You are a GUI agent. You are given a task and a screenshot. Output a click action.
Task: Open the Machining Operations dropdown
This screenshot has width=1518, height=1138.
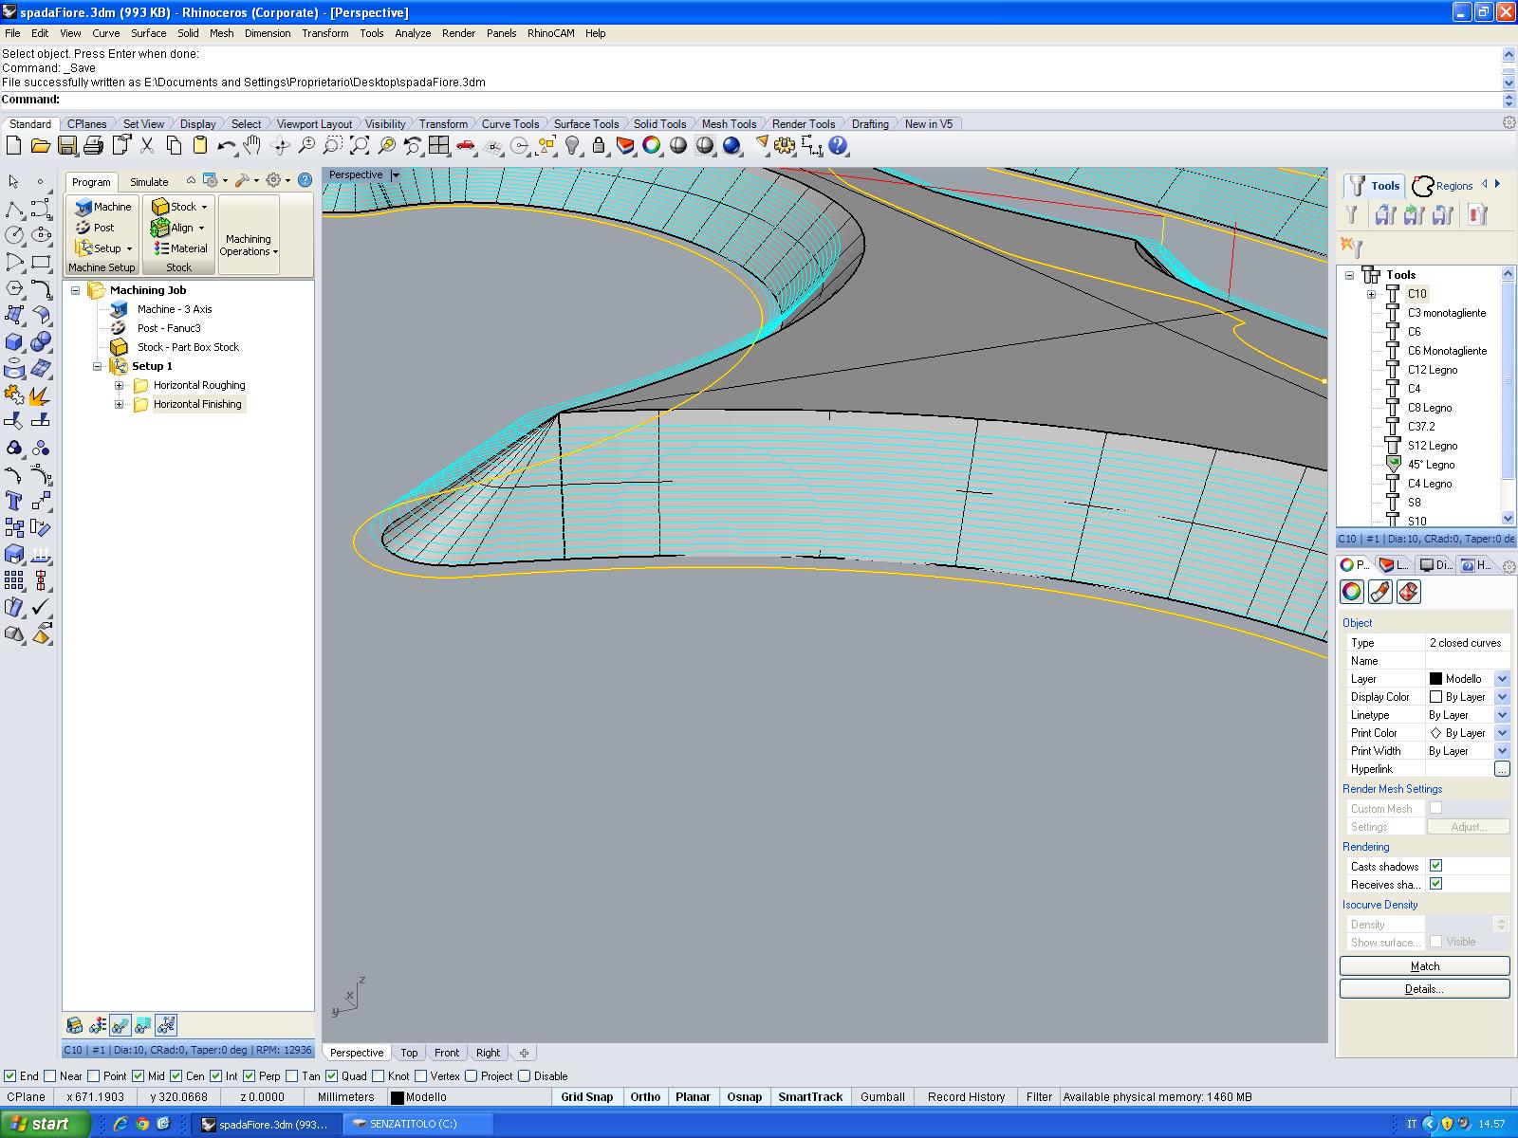coord(250,245)
